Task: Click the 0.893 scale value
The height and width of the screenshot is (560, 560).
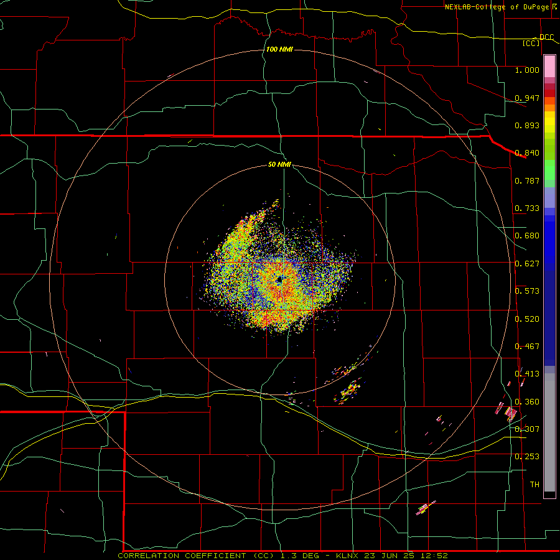Action: (x=527, y=125)
